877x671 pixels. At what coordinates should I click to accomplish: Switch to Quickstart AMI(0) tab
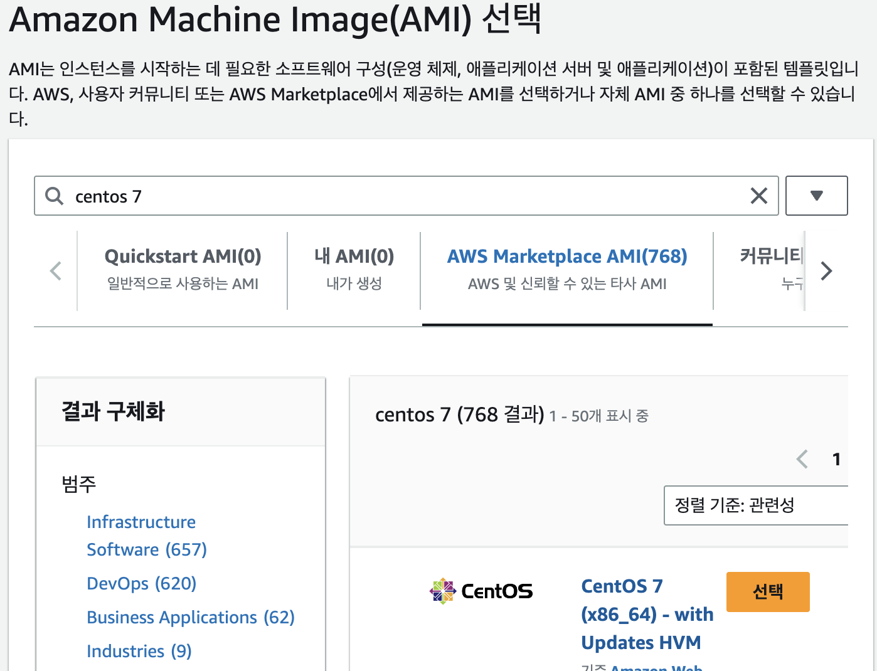183,270
